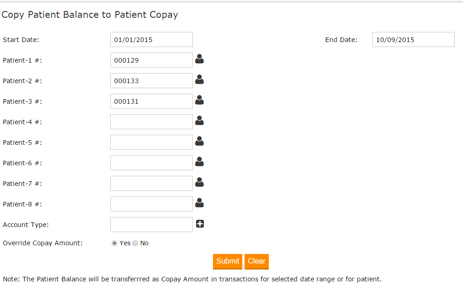Click the Account Type text field
463x301 pixels.
151,225
